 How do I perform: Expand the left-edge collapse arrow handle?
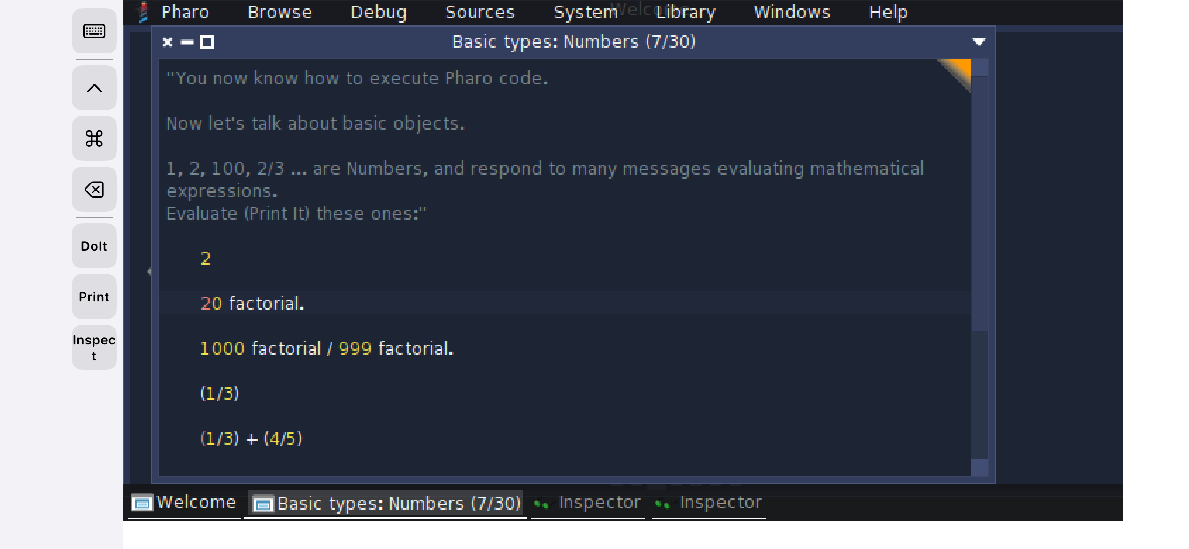[148, 271]
